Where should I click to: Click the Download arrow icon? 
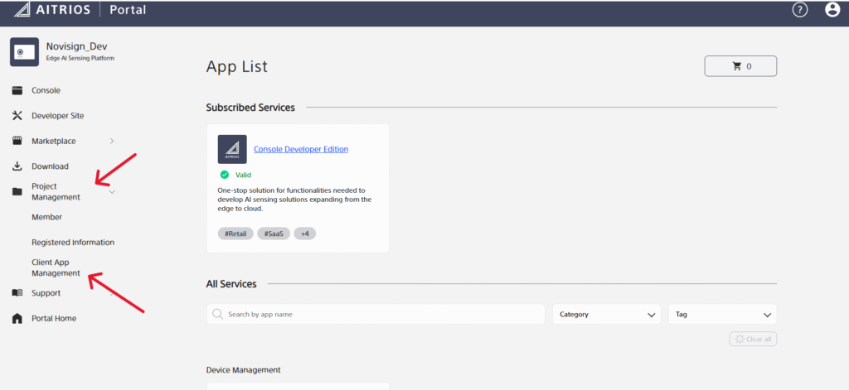(x=17, y=166)
